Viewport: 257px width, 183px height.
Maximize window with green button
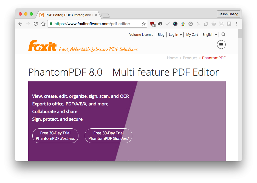click(x=31, y=14)
